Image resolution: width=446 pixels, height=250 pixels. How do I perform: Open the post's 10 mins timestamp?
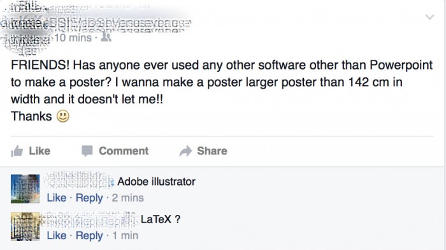pyautogui.click(x=73, y=38)
